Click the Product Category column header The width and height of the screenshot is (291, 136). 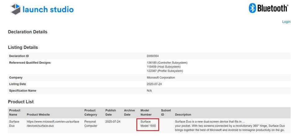tap(91, 112)
